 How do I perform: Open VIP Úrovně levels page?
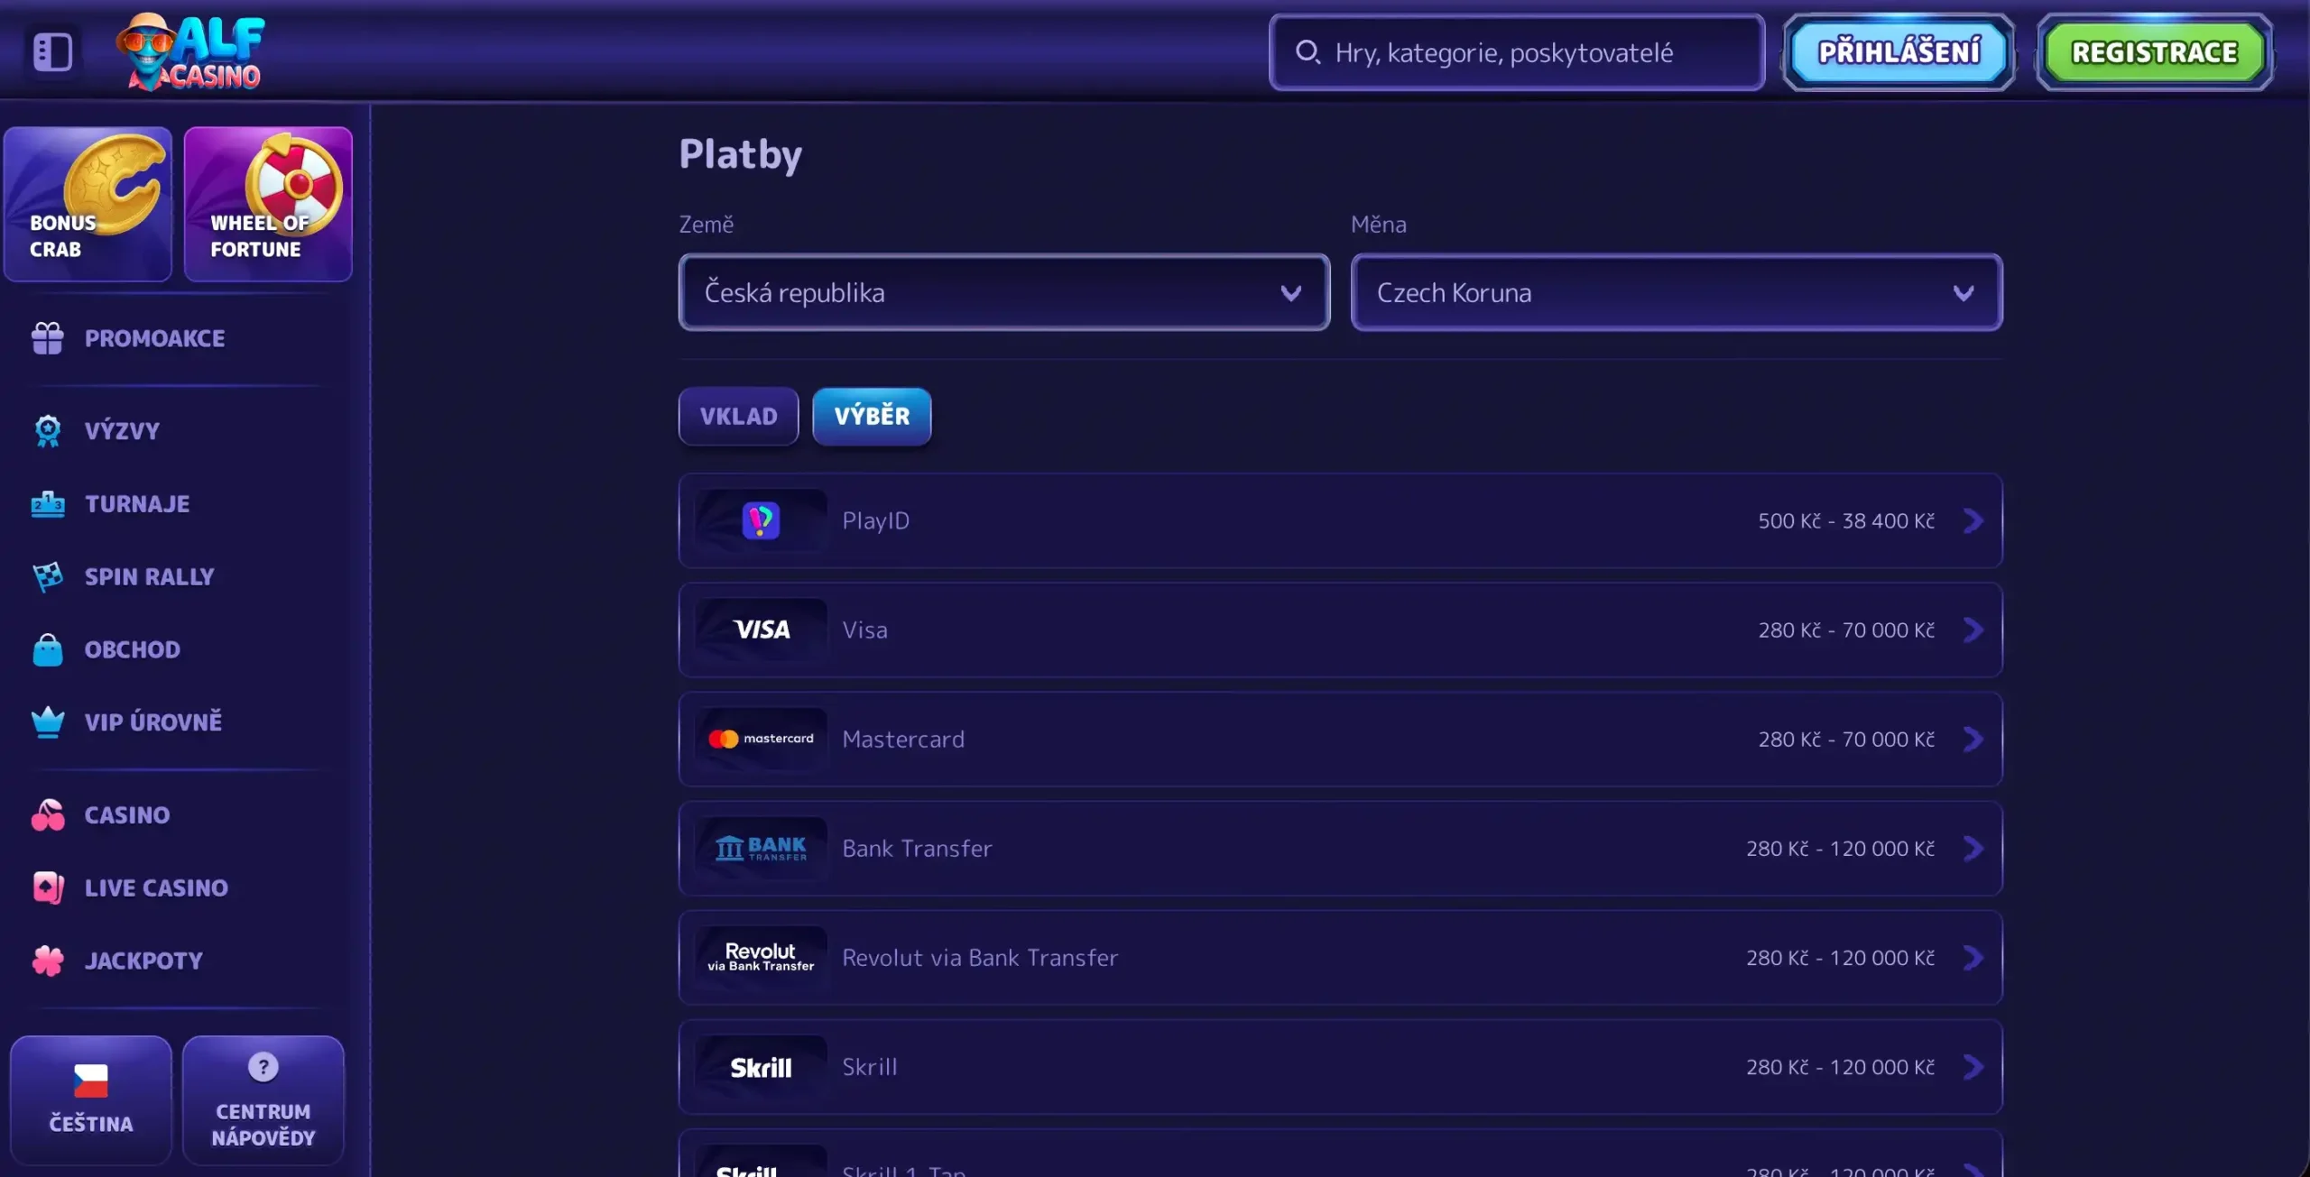coord(153,722)
